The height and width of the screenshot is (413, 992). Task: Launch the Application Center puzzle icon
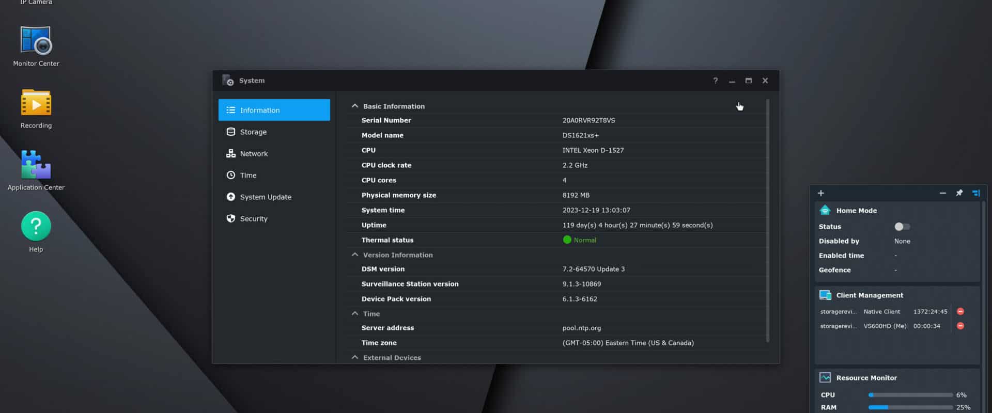36,165
